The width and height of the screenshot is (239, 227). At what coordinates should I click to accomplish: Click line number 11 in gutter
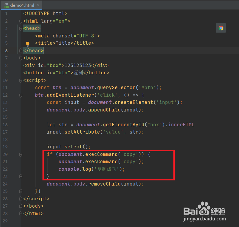5,88
